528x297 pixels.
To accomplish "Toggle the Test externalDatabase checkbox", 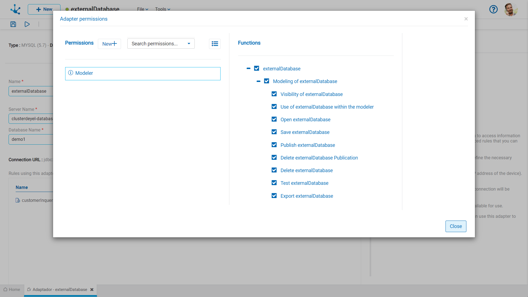I will click(274, 183).
